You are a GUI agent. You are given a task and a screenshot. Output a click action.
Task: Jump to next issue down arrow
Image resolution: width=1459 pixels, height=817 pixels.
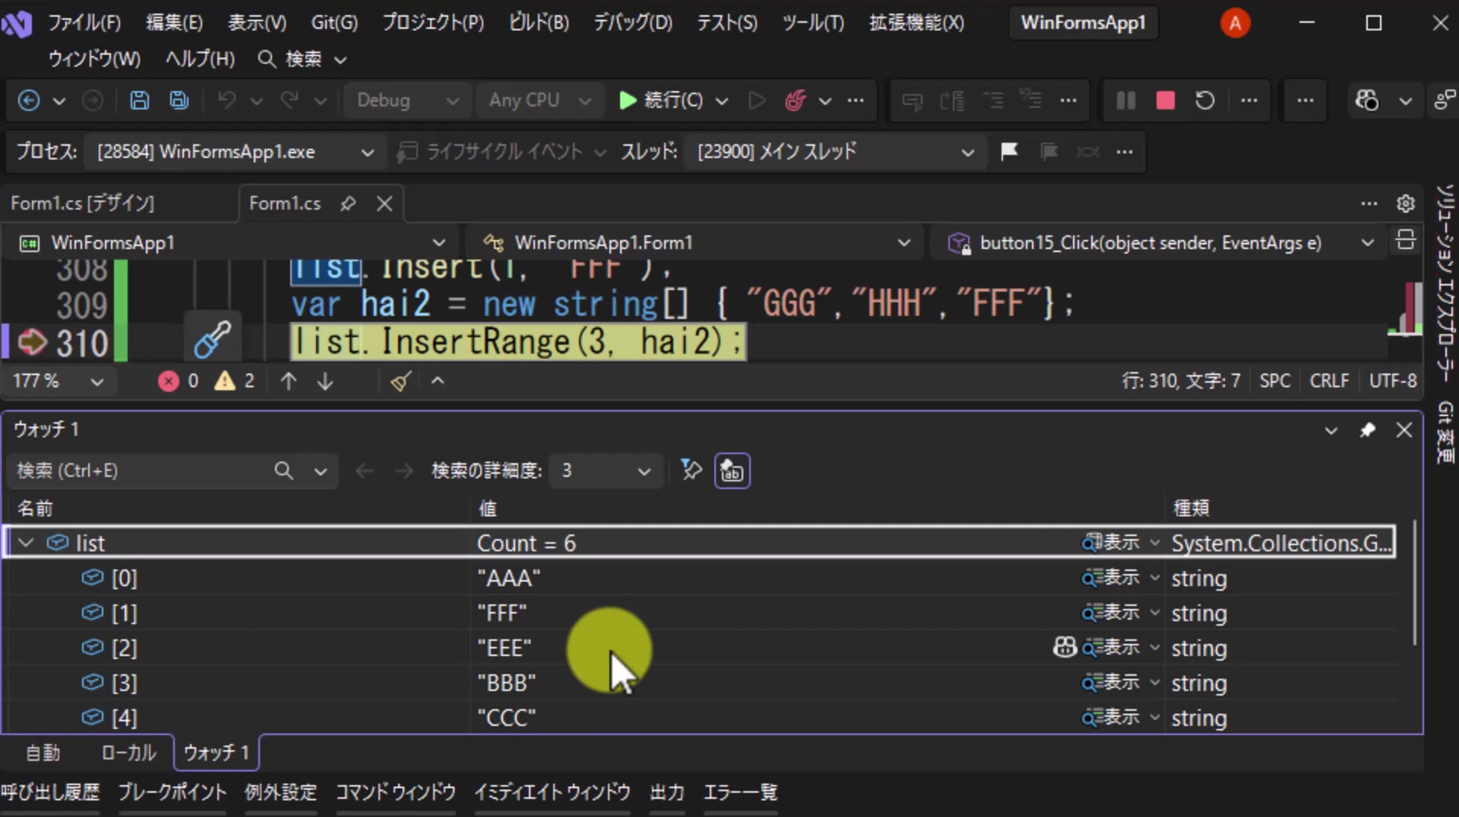coord(325,381)
